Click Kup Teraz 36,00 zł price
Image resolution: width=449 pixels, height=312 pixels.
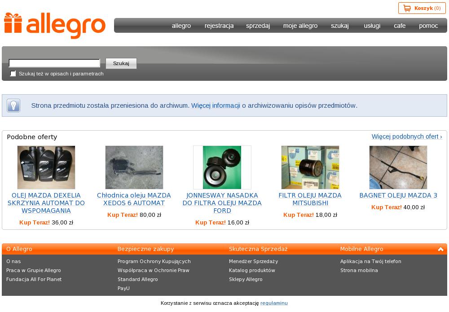coord(46,222)
